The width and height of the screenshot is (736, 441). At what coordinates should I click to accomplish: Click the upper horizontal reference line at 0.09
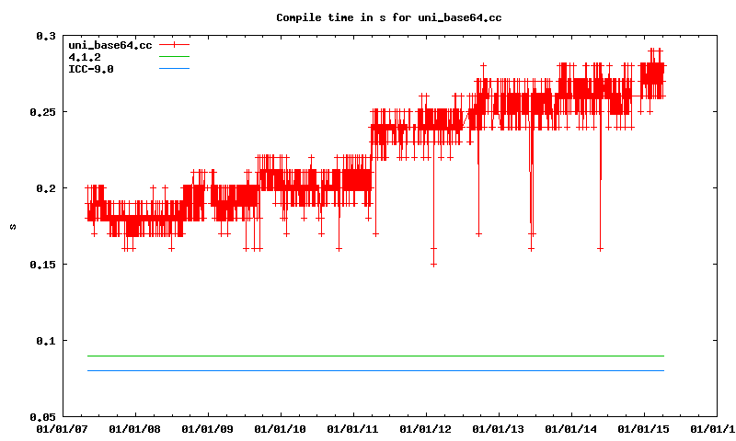(368, 356)
